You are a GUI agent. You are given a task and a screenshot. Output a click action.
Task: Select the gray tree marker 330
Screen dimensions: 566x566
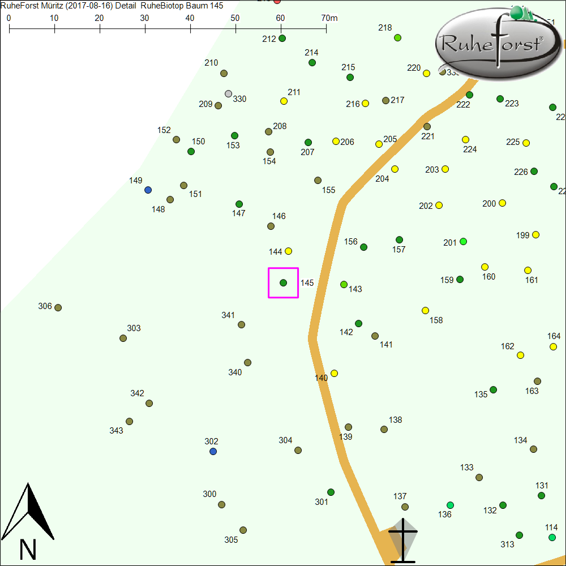point(228,93)
